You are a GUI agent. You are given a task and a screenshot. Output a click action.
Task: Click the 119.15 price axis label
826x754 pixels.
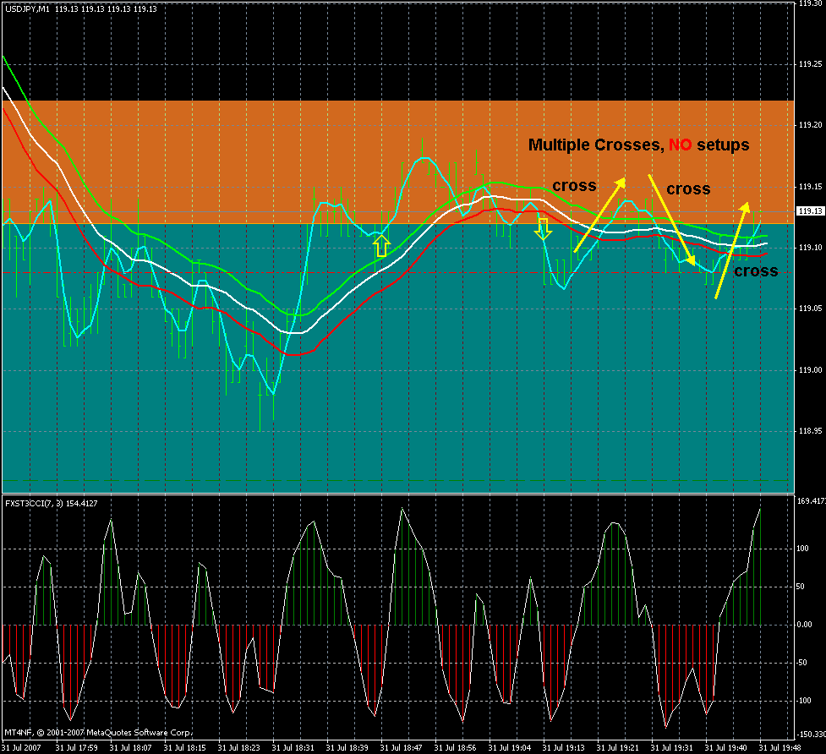click(x=810, y=187)
